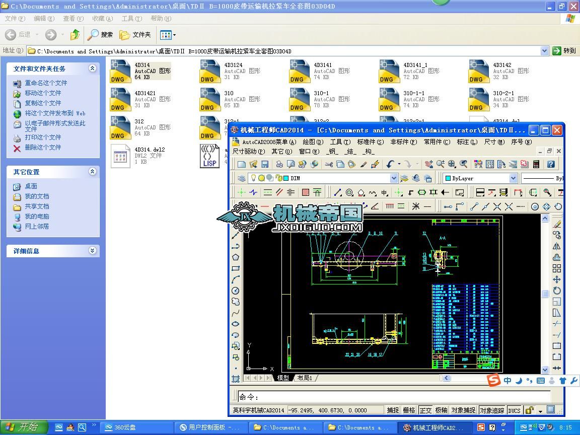Select the Mirror tool in right toolbar

click(x=556, y=246)
